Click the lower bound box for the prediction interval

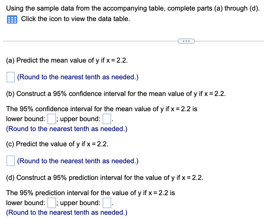(51, 203)
